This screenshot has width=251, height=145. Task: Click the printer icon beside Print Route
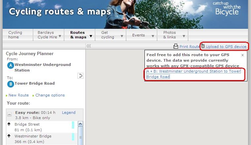(175, 46)
